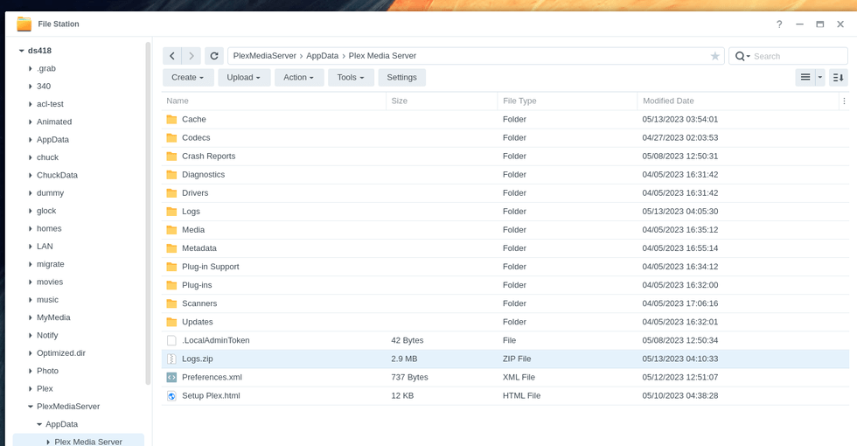Select the LAN folder in tree
The height and width of the screenshot is (446, 857).
45,247
